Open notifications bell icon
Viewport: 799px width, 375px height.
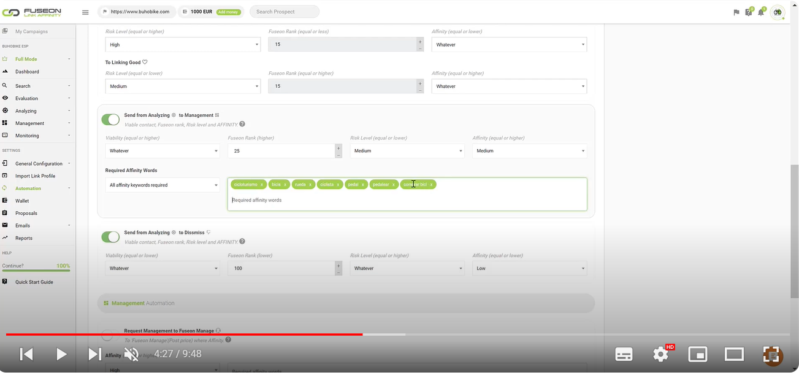pos(761,12)
